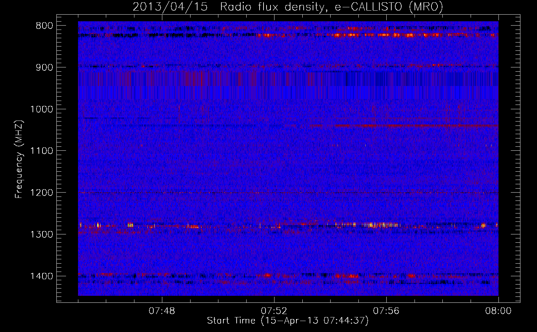Click the 07:56 time tick label

tap(386, 311)
